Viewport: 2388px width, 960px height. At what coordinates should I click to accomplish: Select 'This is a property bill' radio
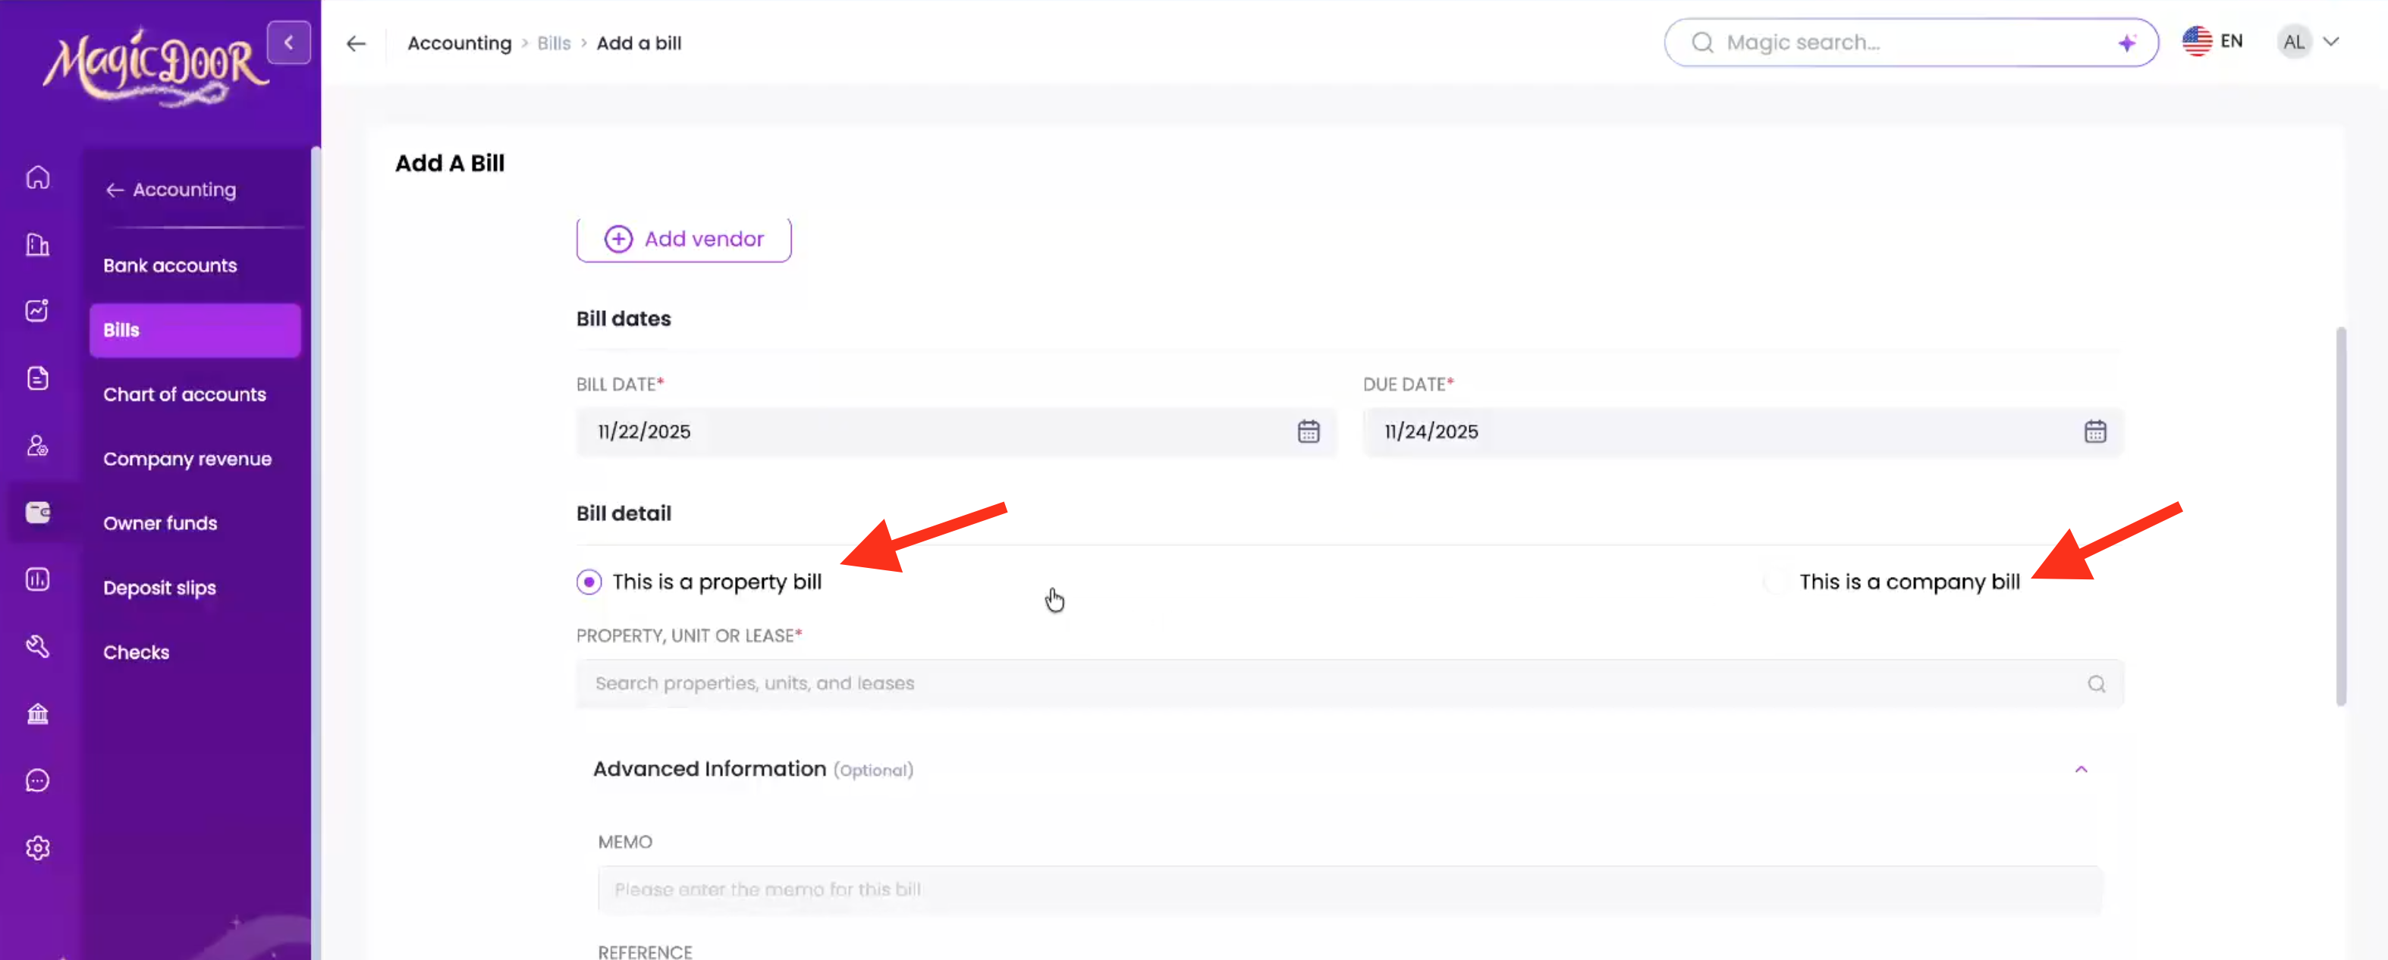[589, 582]
